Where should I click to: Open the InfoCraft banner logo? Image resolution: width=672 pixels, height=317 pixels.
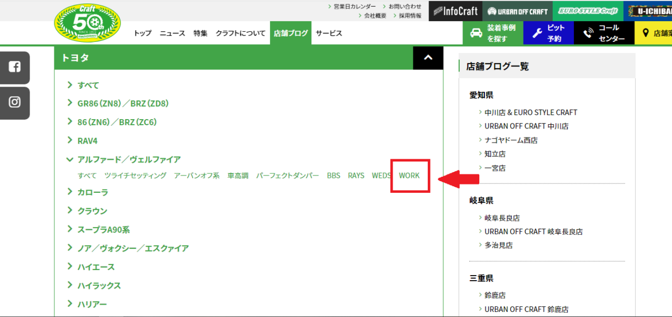click(454, 11)
